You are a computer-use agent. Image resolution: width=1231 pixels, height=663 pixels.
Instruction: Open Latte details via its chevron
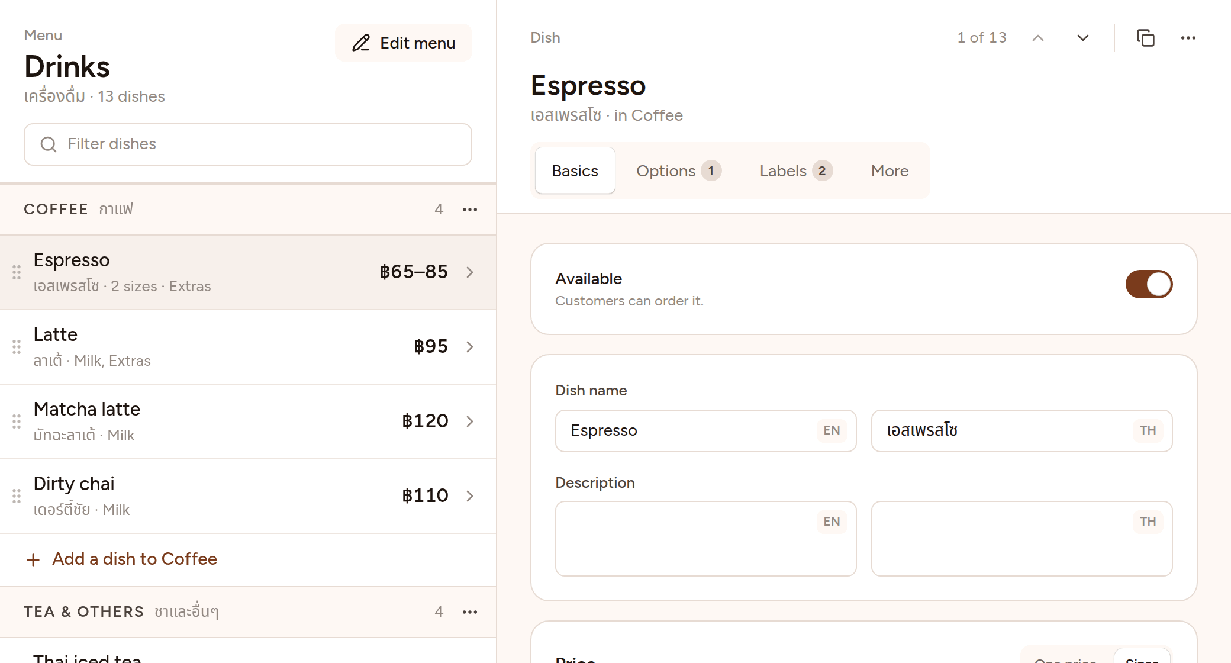click(x=470, y=347)
